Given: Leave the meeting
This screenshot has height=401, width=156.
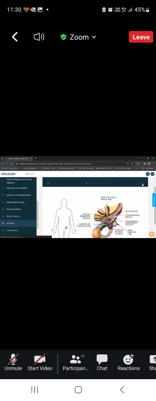Looking at the screenshot, I should click(x=141, y=37).
